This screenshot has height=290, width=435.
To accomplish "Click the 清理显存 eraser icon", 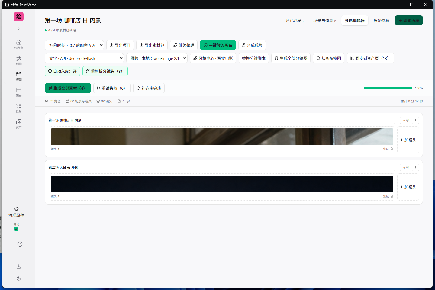I will pos(16,209).
